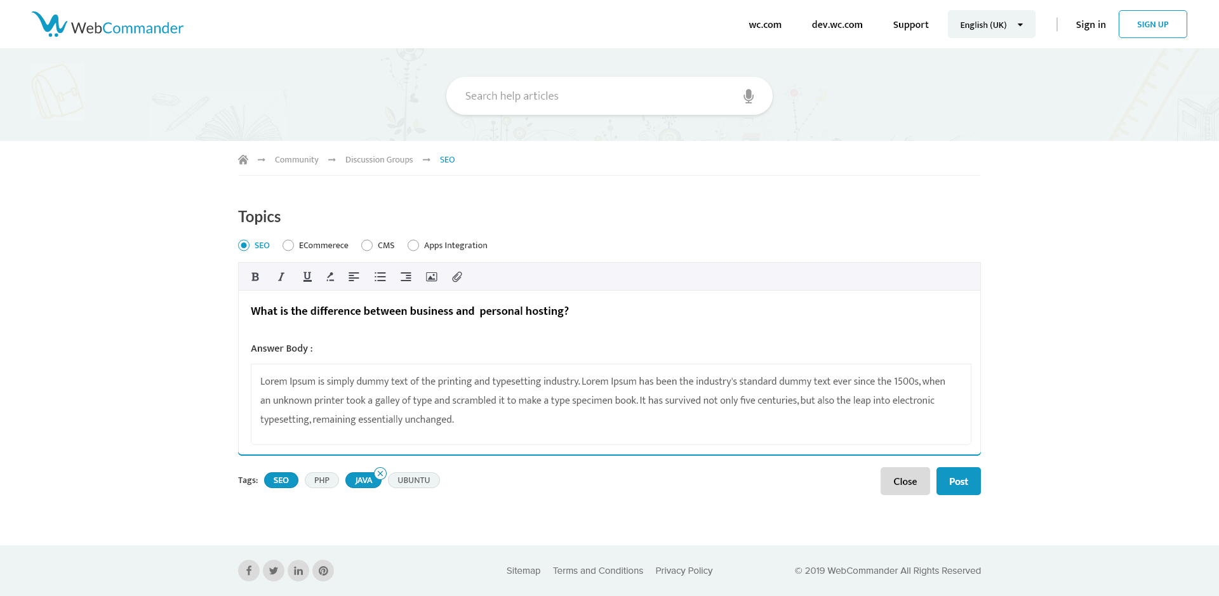Select the ECommerece topic radio button
1219x596 pixels.
[288, 246]
